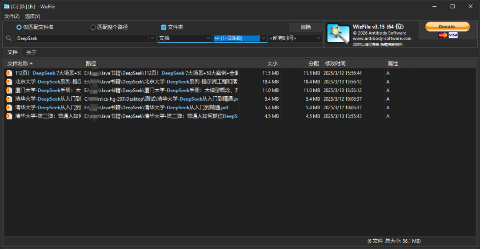
Task: Click the WizFile v3.15 (64 位) version text
Action: [x=378, y=27]
